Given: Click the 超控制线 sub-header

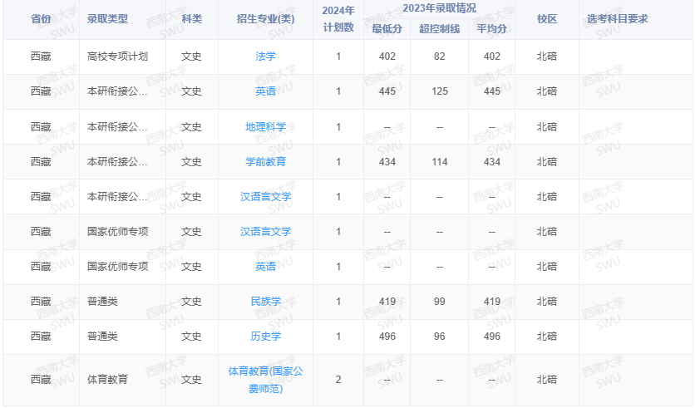Looking at the screenshot, I should click(439, 29).
